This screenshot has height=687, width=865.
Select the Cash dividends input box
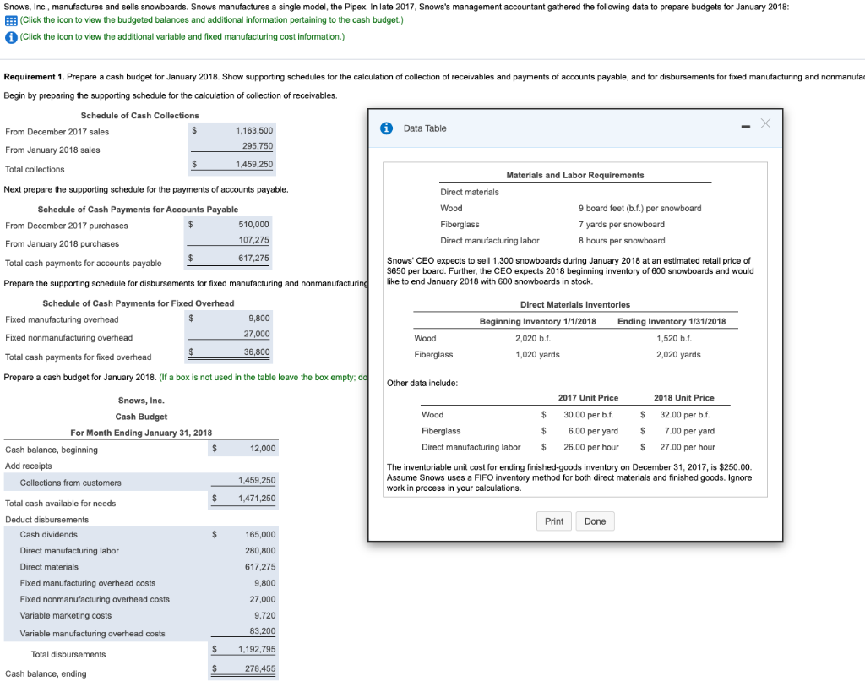point(242,534)
